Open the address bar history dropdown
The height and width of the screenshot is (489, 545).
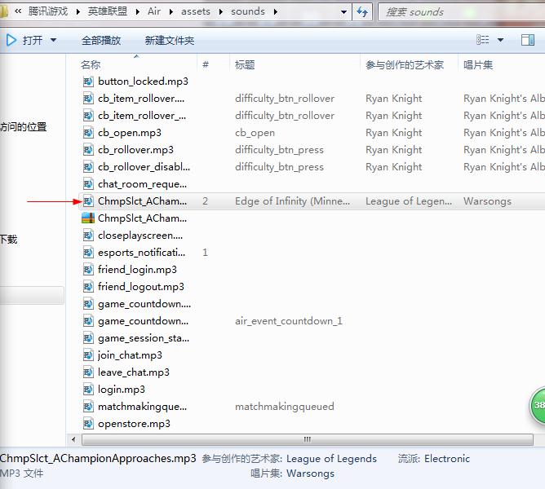point(341,11)
